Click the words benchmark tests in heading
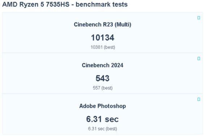Screen dimensions: 204x136 (x=102, y=4)
